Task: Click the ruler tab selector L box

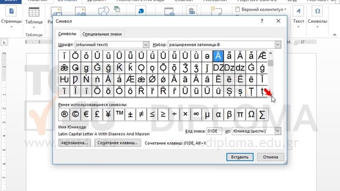Action: tap(4, 42)
